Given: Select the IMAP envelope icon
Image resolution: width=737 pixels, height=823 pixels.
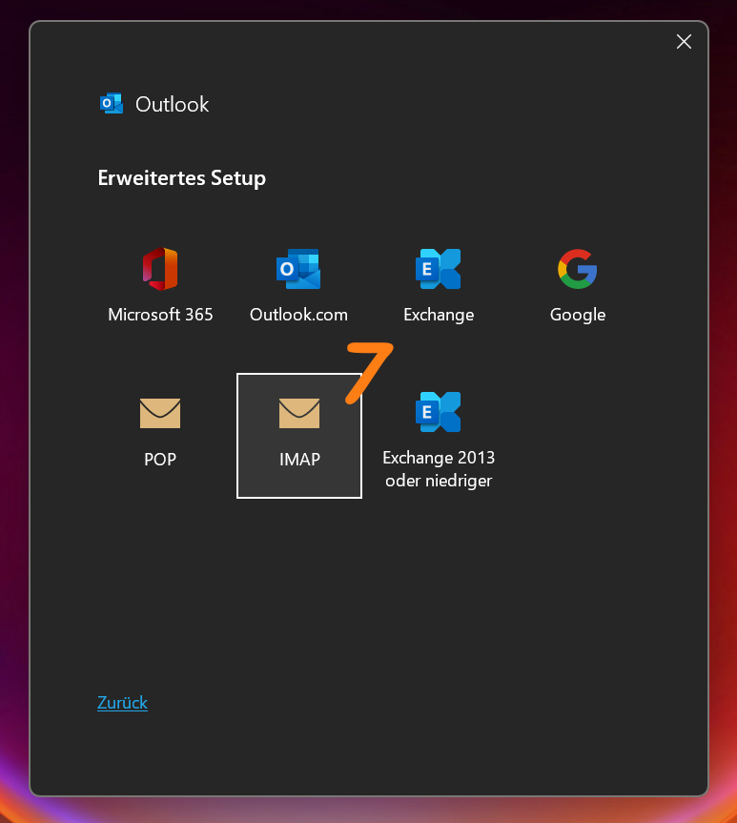Looking at the screenshot, I should click(x=299, y=413).
